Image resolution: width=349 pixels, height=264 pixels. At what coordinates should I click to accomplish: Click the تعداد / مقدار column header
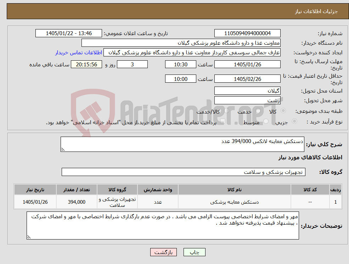pyautogui.click(x=77, y=189)
